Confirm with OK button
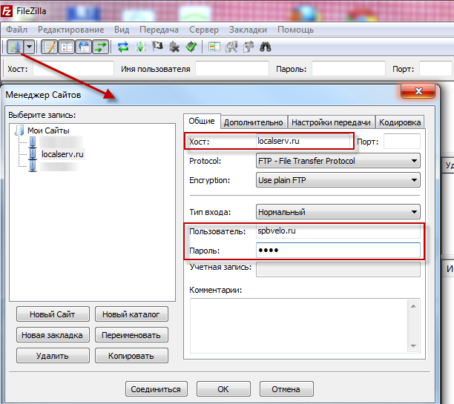This screenshot has height=404, width=454. point(223,389)
